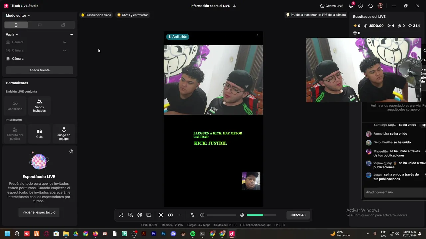The image size is (426, 239).
Task: Open Juego en equipo
Action: click(x=64, y=134)
